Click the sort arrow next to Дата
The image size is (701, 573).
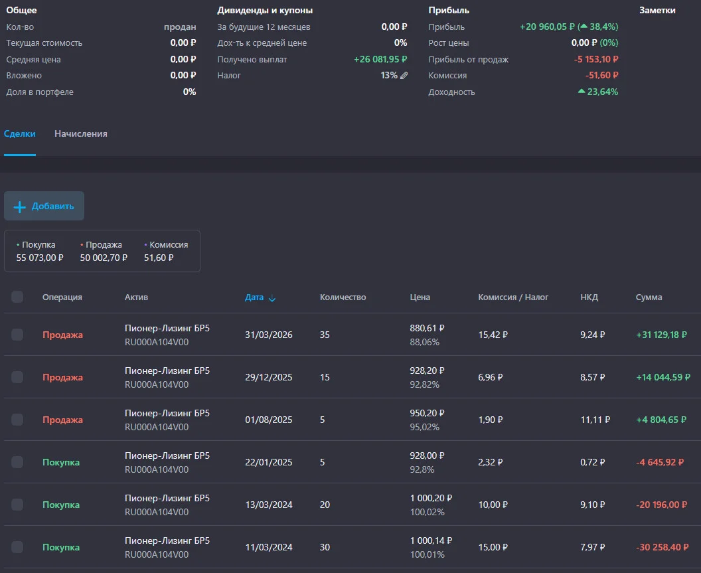272,298
